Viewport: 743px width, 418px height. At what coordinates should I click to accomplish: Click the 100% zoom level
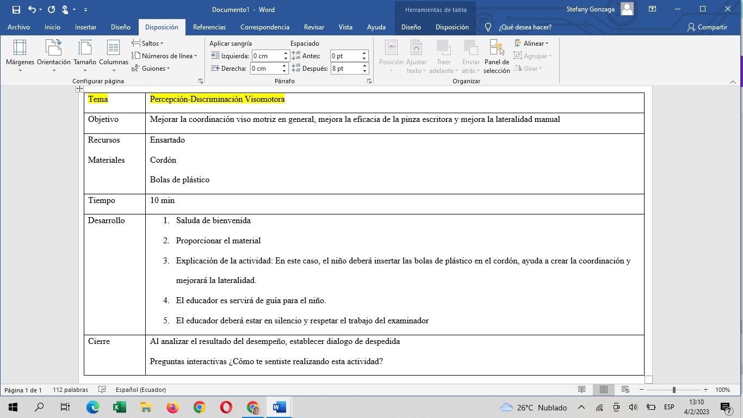point(722,390)
